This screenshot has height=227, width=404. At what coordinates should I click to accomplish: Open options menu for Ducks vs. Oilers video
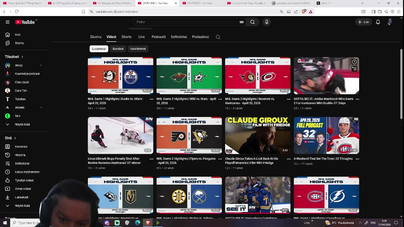click(x=151, y=99)
